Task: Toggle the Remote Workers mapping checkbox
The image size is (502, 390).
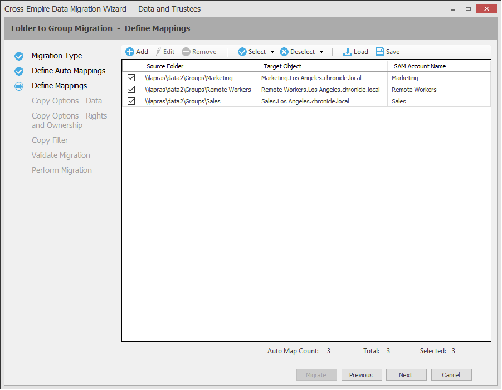Action: (131, 90)
